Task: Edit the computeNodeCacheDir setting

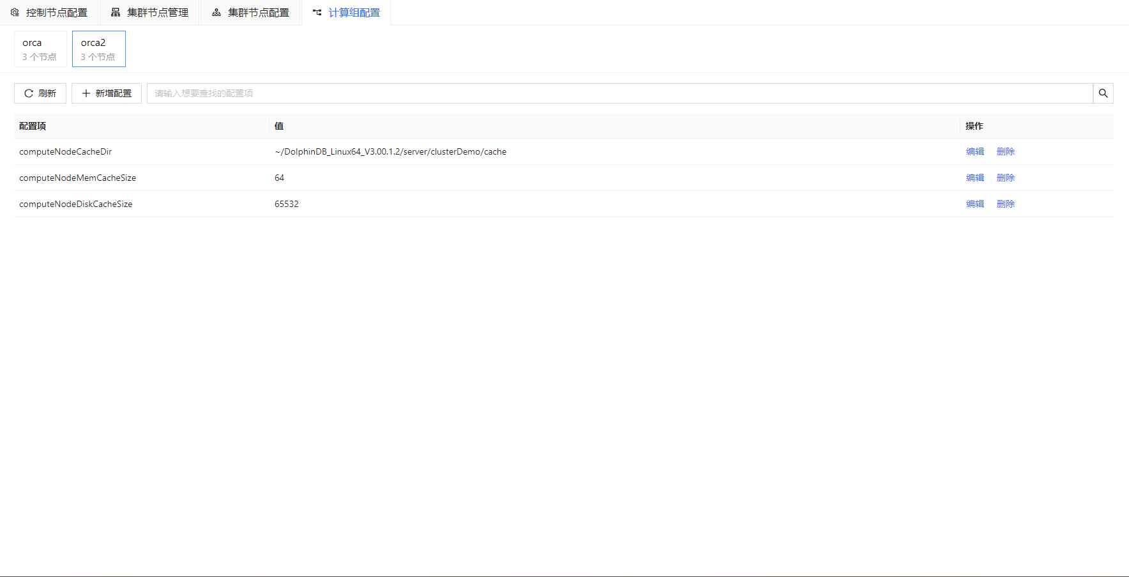Action: click(x=974, y=151)
